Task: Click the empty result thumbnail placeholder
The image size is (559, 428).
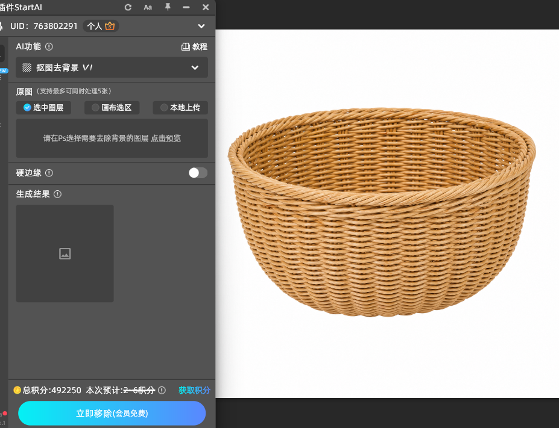Action: pyautogui.click(x=65, y=253)
